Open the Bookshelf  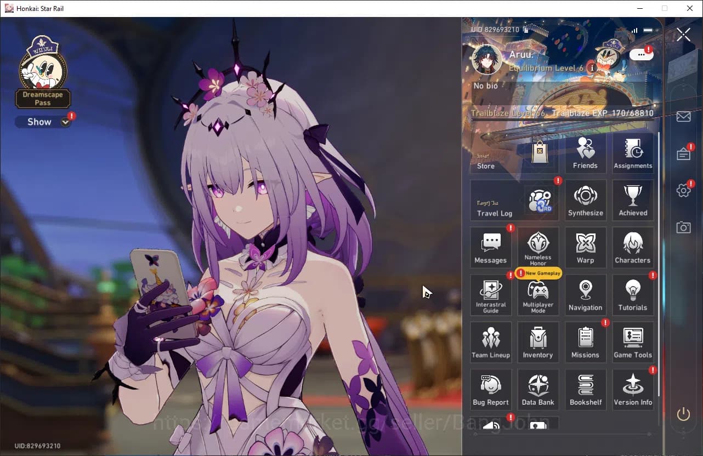coord(585,390)
